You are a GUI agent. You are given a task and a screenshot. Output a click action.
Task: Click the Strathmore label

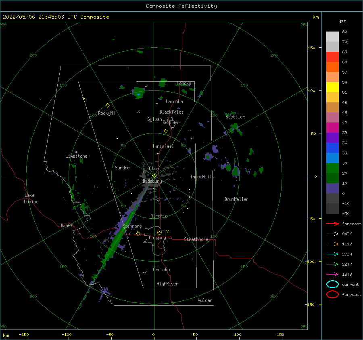point(196,239)
